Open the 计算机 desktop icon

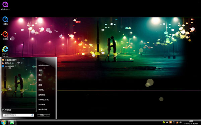point(5,21)
